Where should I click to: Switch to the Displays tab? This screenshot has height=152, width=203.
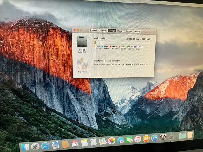(103, 31)
